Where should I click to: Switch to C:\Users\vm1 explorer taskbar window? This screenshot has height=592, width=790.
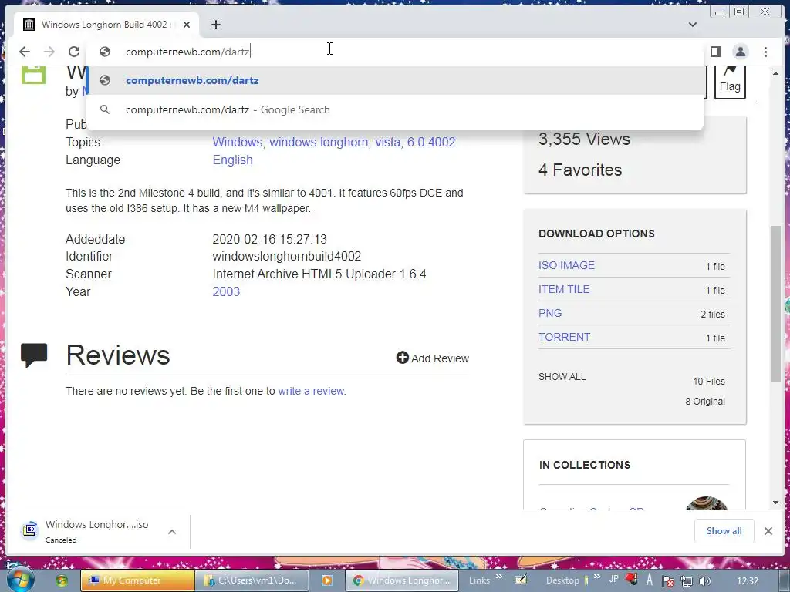click(253, 580)
